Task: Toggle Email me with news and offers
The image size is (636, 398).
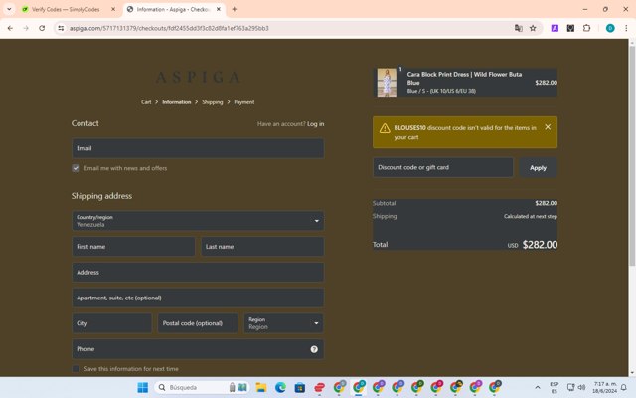Action: (76, 168)
